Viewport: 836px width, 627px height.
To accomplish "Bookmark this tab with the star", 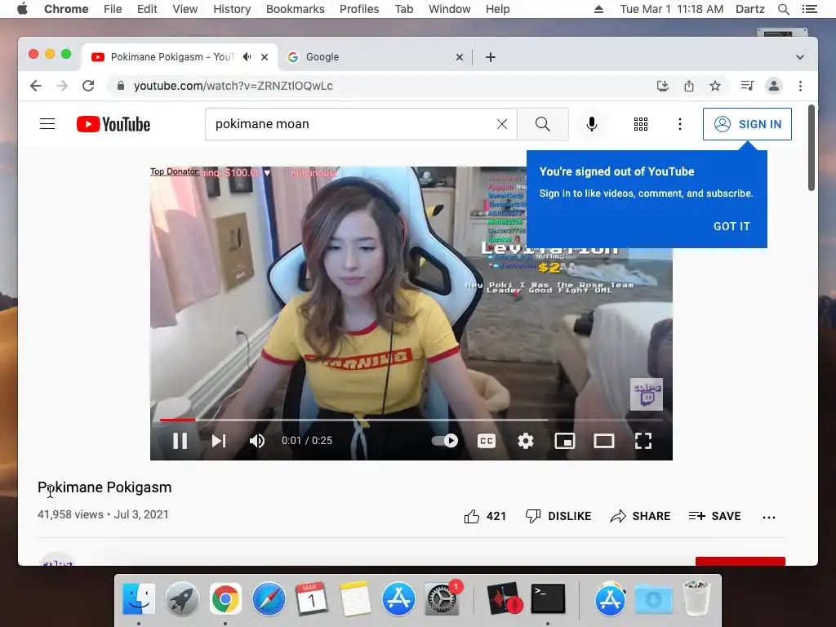I will click(x=715, y=86).
